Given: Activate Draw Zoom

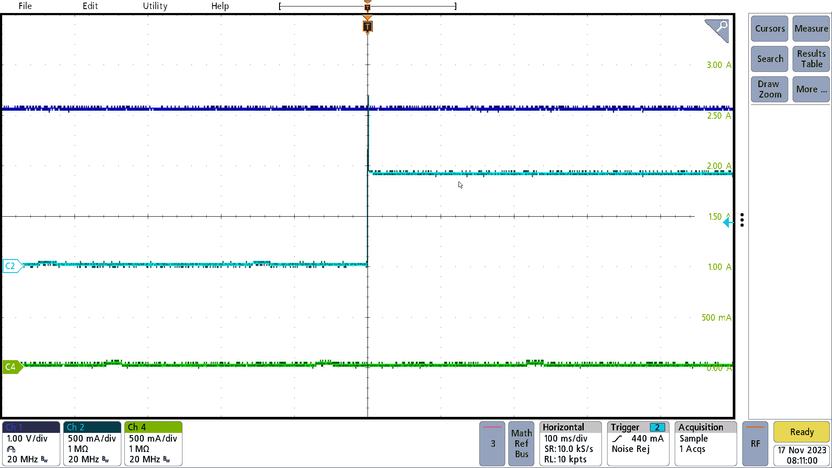Looking at the screenshot, I should (x=770, y=89).
